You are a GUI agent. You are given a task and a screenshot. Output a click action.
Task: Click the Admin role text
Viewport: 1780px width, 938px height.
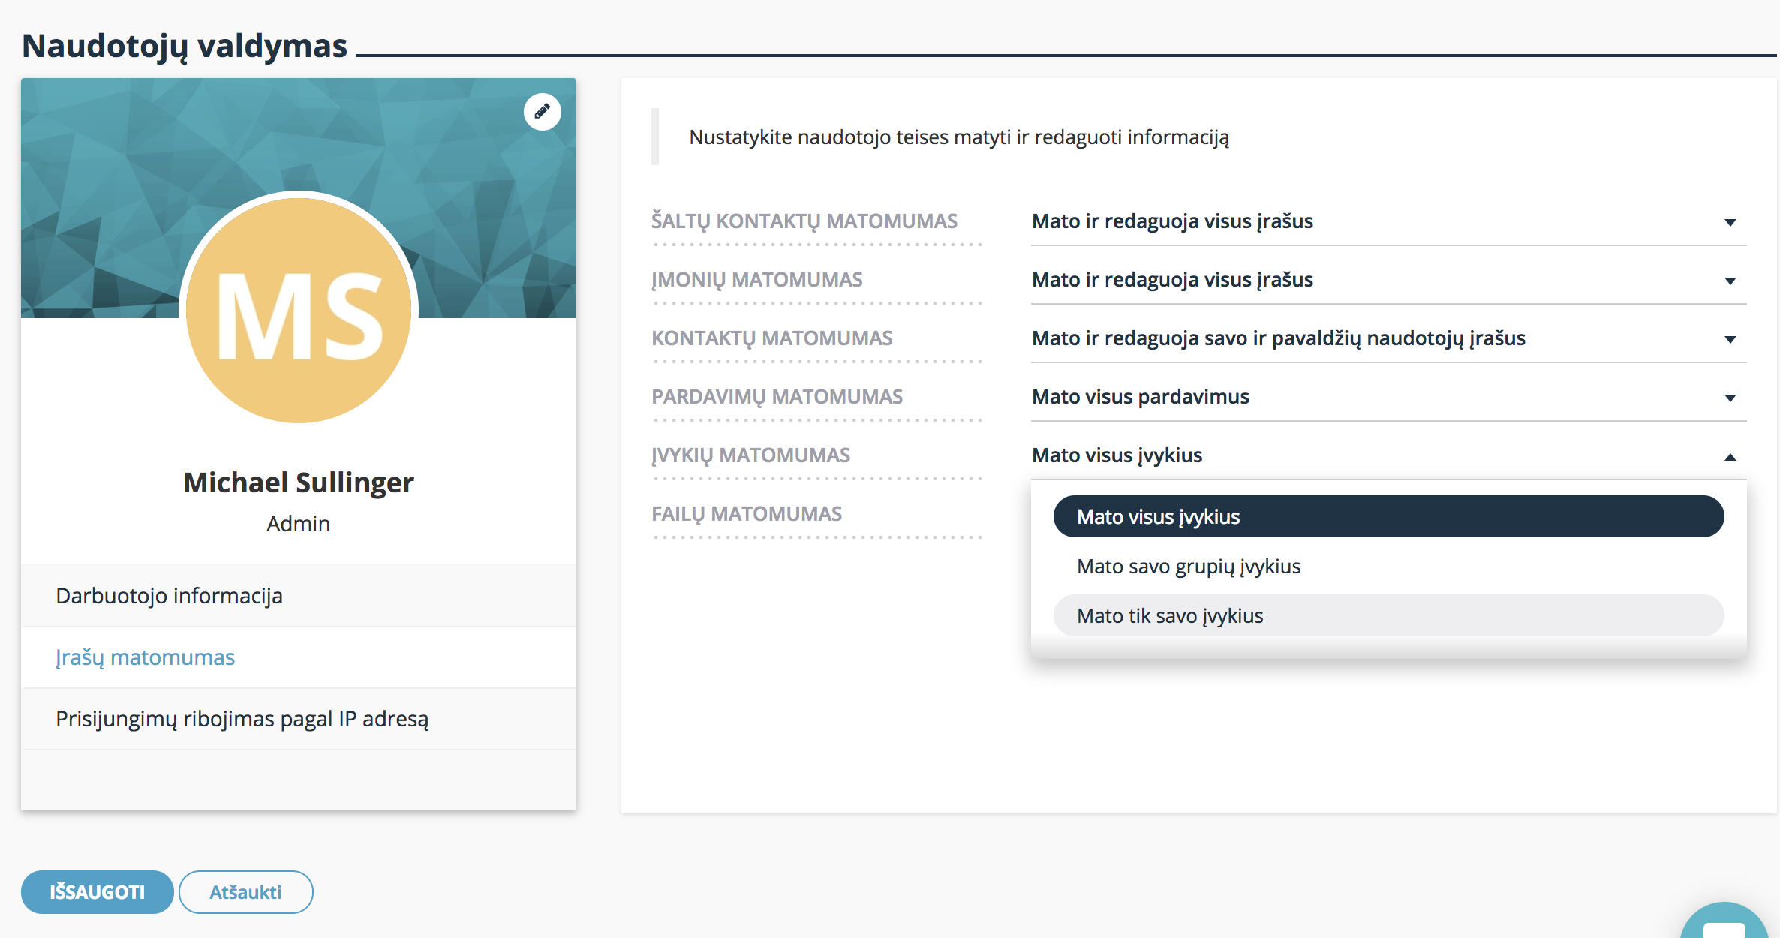click(299, 524)
